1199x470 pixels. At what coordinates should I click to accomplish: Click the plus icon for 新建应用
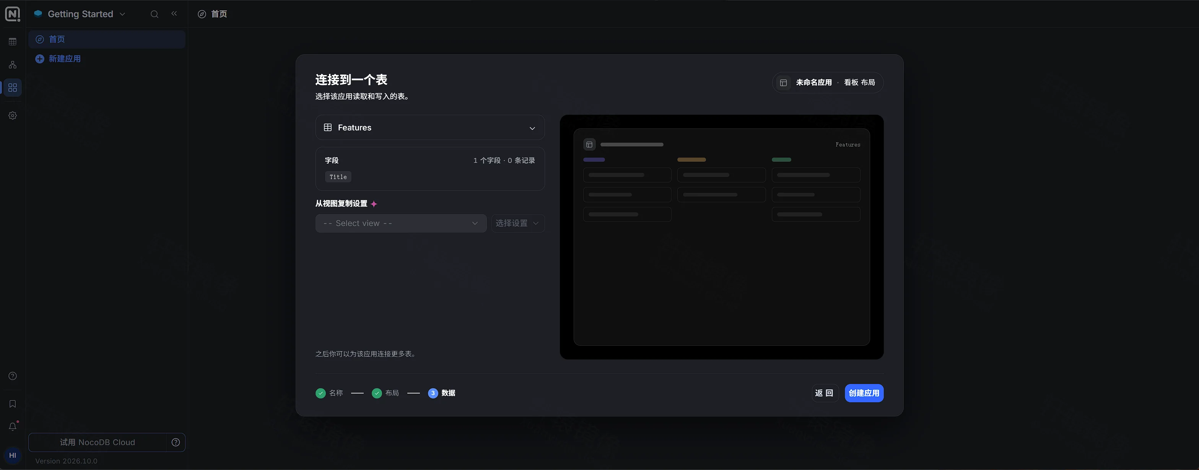(x=40, y=59)
